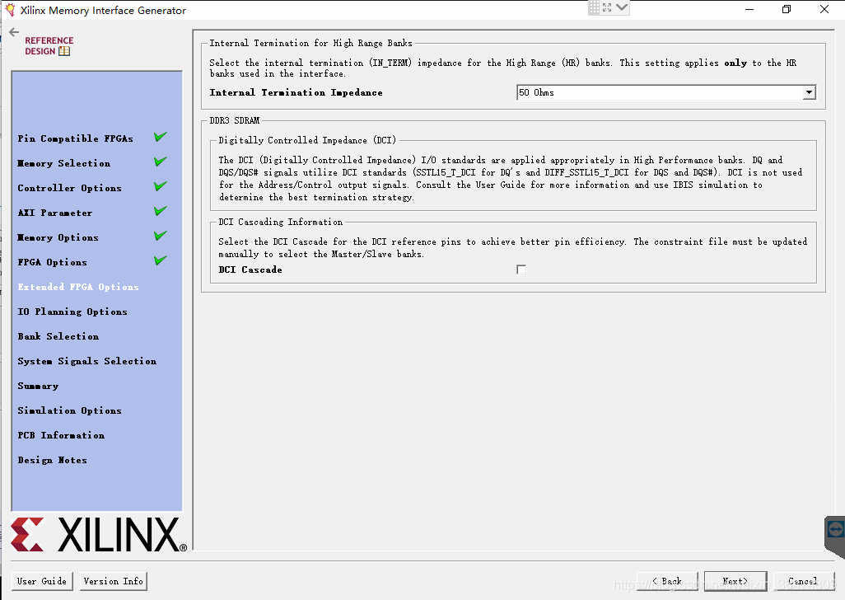Click green checkmark beside Pin Compatible FPGAs
The width and height of the screenshot is (845, 600).
(160, 137)
